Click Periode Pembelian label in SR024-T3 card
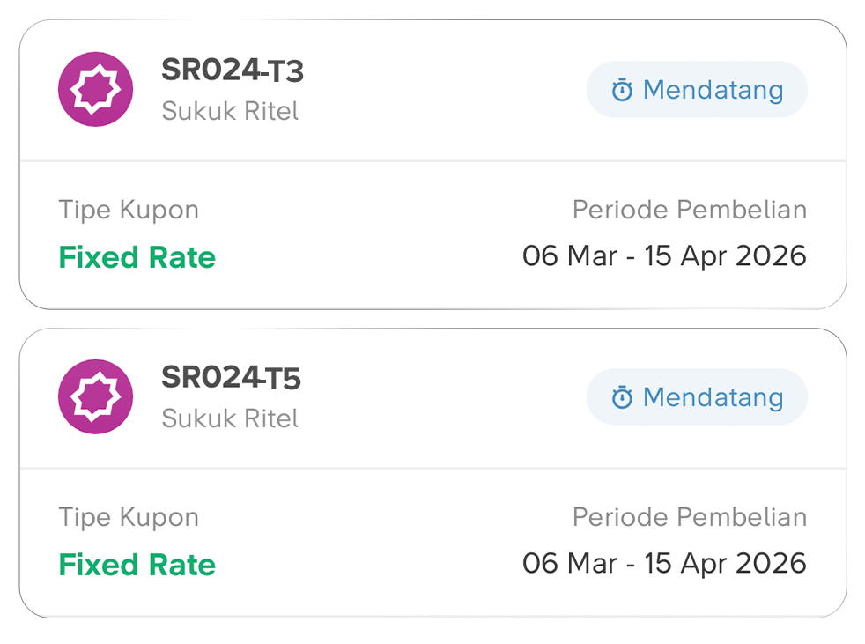 click(x=689, y=211)
